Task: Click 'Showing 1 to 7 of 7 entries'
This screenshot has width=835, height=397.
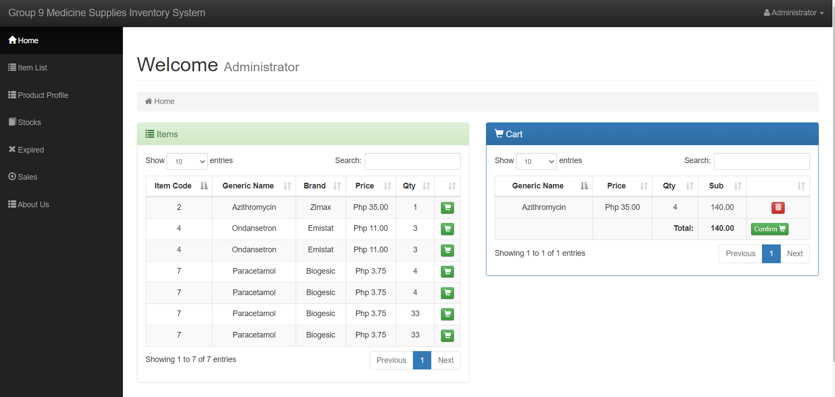Action: point(191,359)
